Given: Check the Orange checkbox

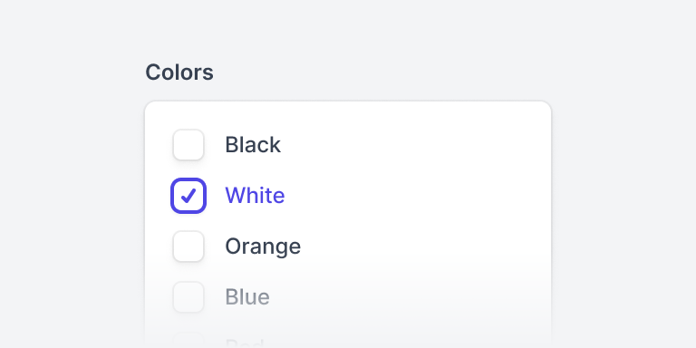Looking at the screenshot, I should pyautogui.click(x=188, y=246).
